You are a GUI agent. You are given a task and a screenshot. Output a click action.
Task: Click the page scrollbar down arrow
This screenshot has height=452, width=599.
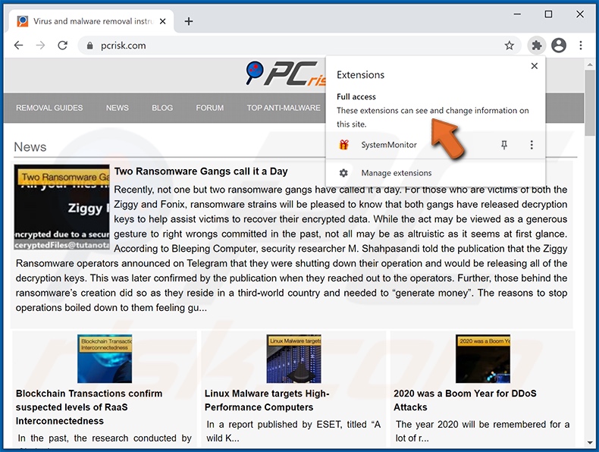click(x=590, y=443)
